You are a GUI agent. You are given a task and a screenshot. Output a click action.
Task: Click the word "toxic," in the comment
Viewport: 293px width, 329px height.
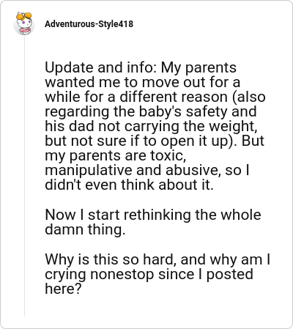pyautogui.click(x=168, y=155)
